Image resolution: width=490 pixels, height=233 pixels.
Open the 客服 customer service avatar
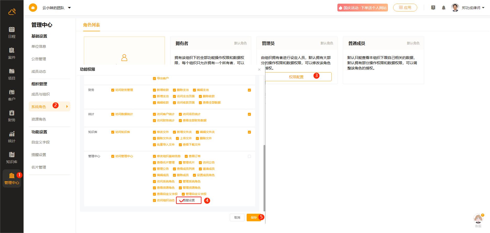(478, 219)
